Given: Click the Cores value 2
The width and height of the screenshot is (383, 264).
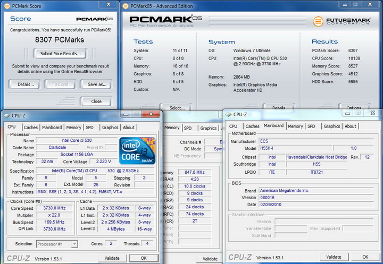Looking at the screenshot, I should (x=111, y=243).
